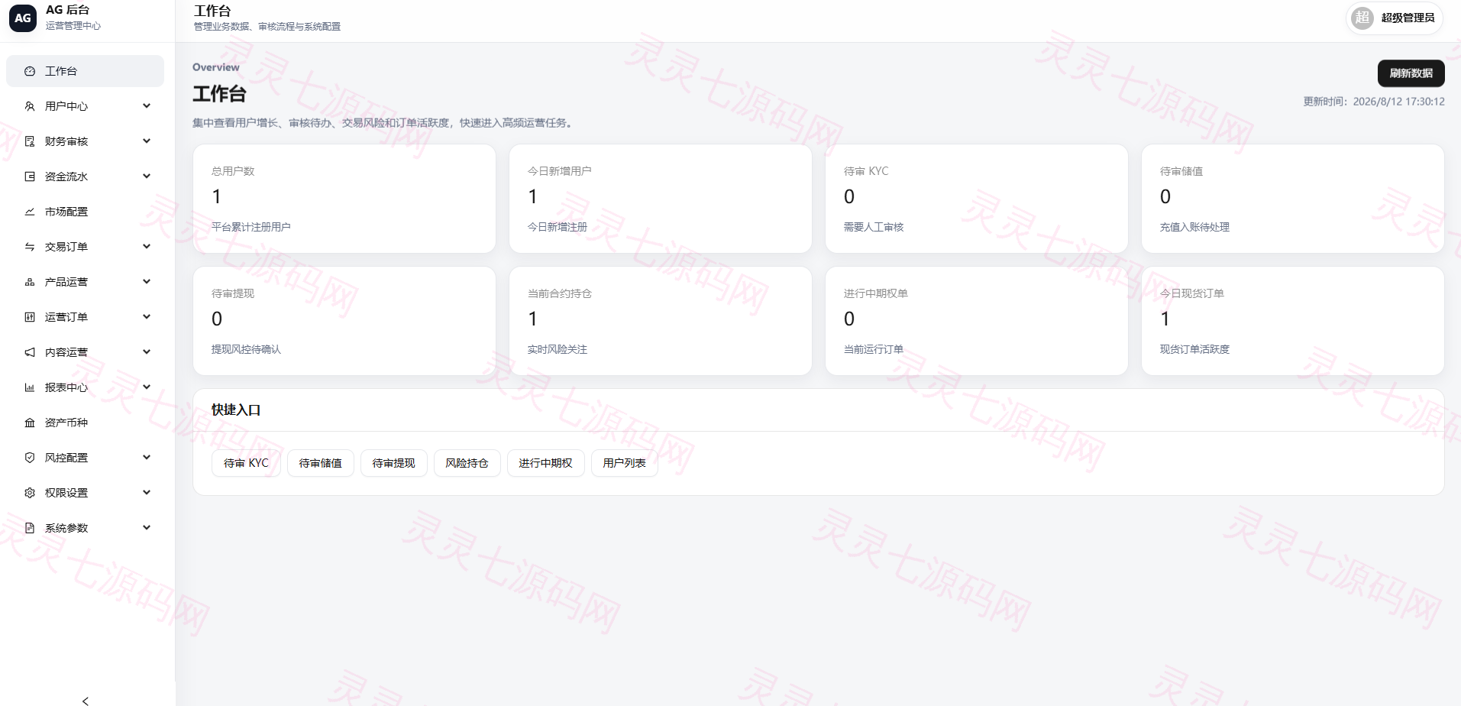Open the 风险持仓 shortcut
1461x706 pixels.
click(x=467, y=463)
